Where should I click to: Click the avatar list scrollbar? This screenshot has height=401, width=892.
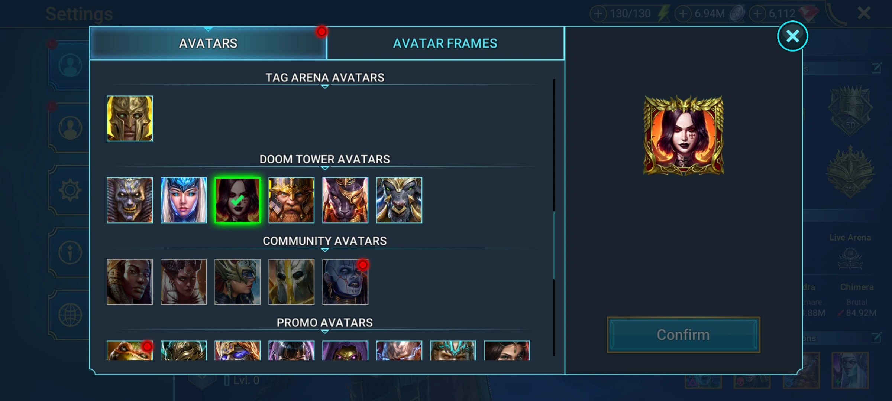tap(554, 246)
